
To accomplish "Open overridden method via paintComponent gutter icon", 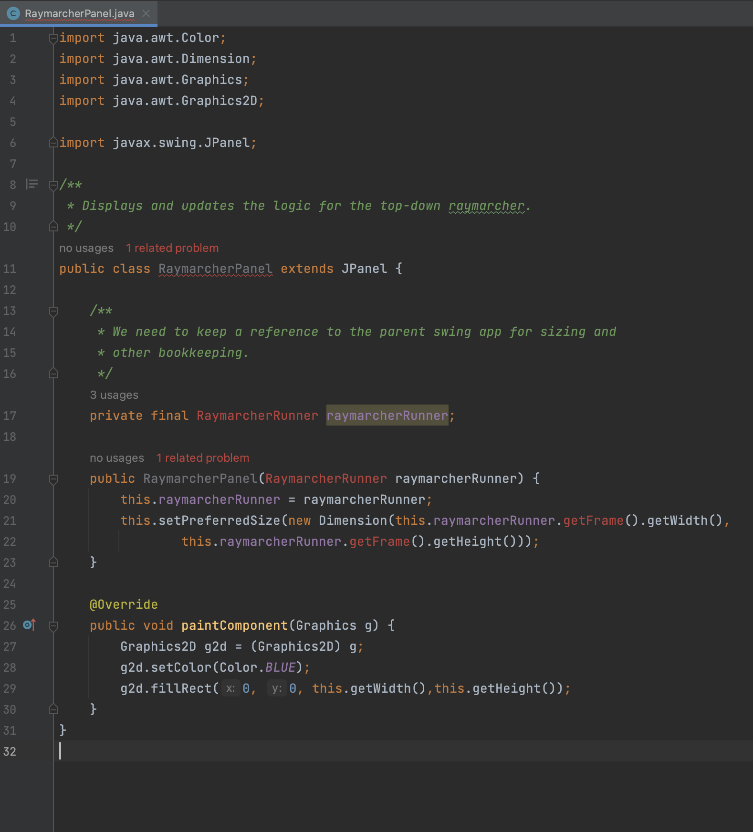I will 30,625.
